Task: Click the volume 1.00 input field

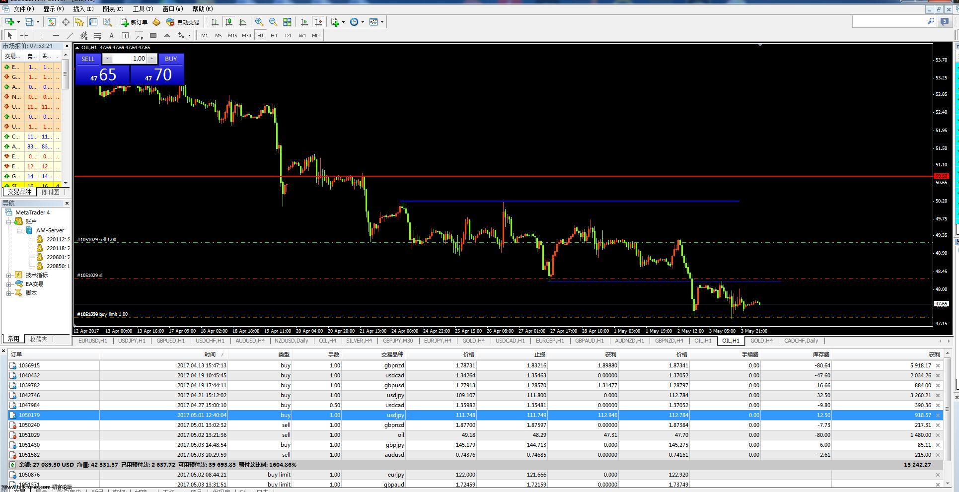Action: [x=130, y=59]
